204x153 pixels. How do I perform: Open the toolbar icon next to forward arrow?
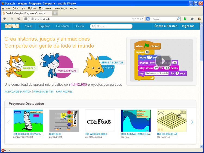click(19, 19)
